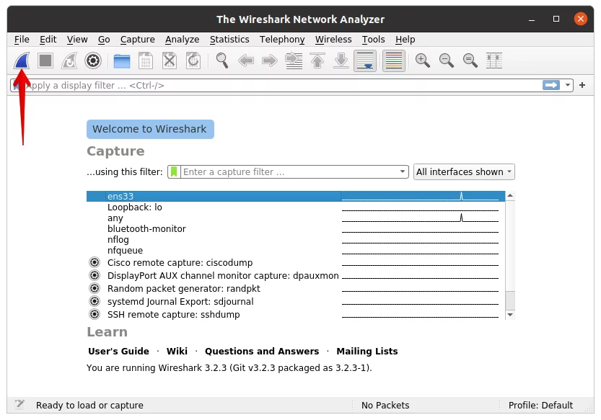Screen dimensions: 601x420
Task: Toggle packet list colorization
Action: (x=394, y=61)
